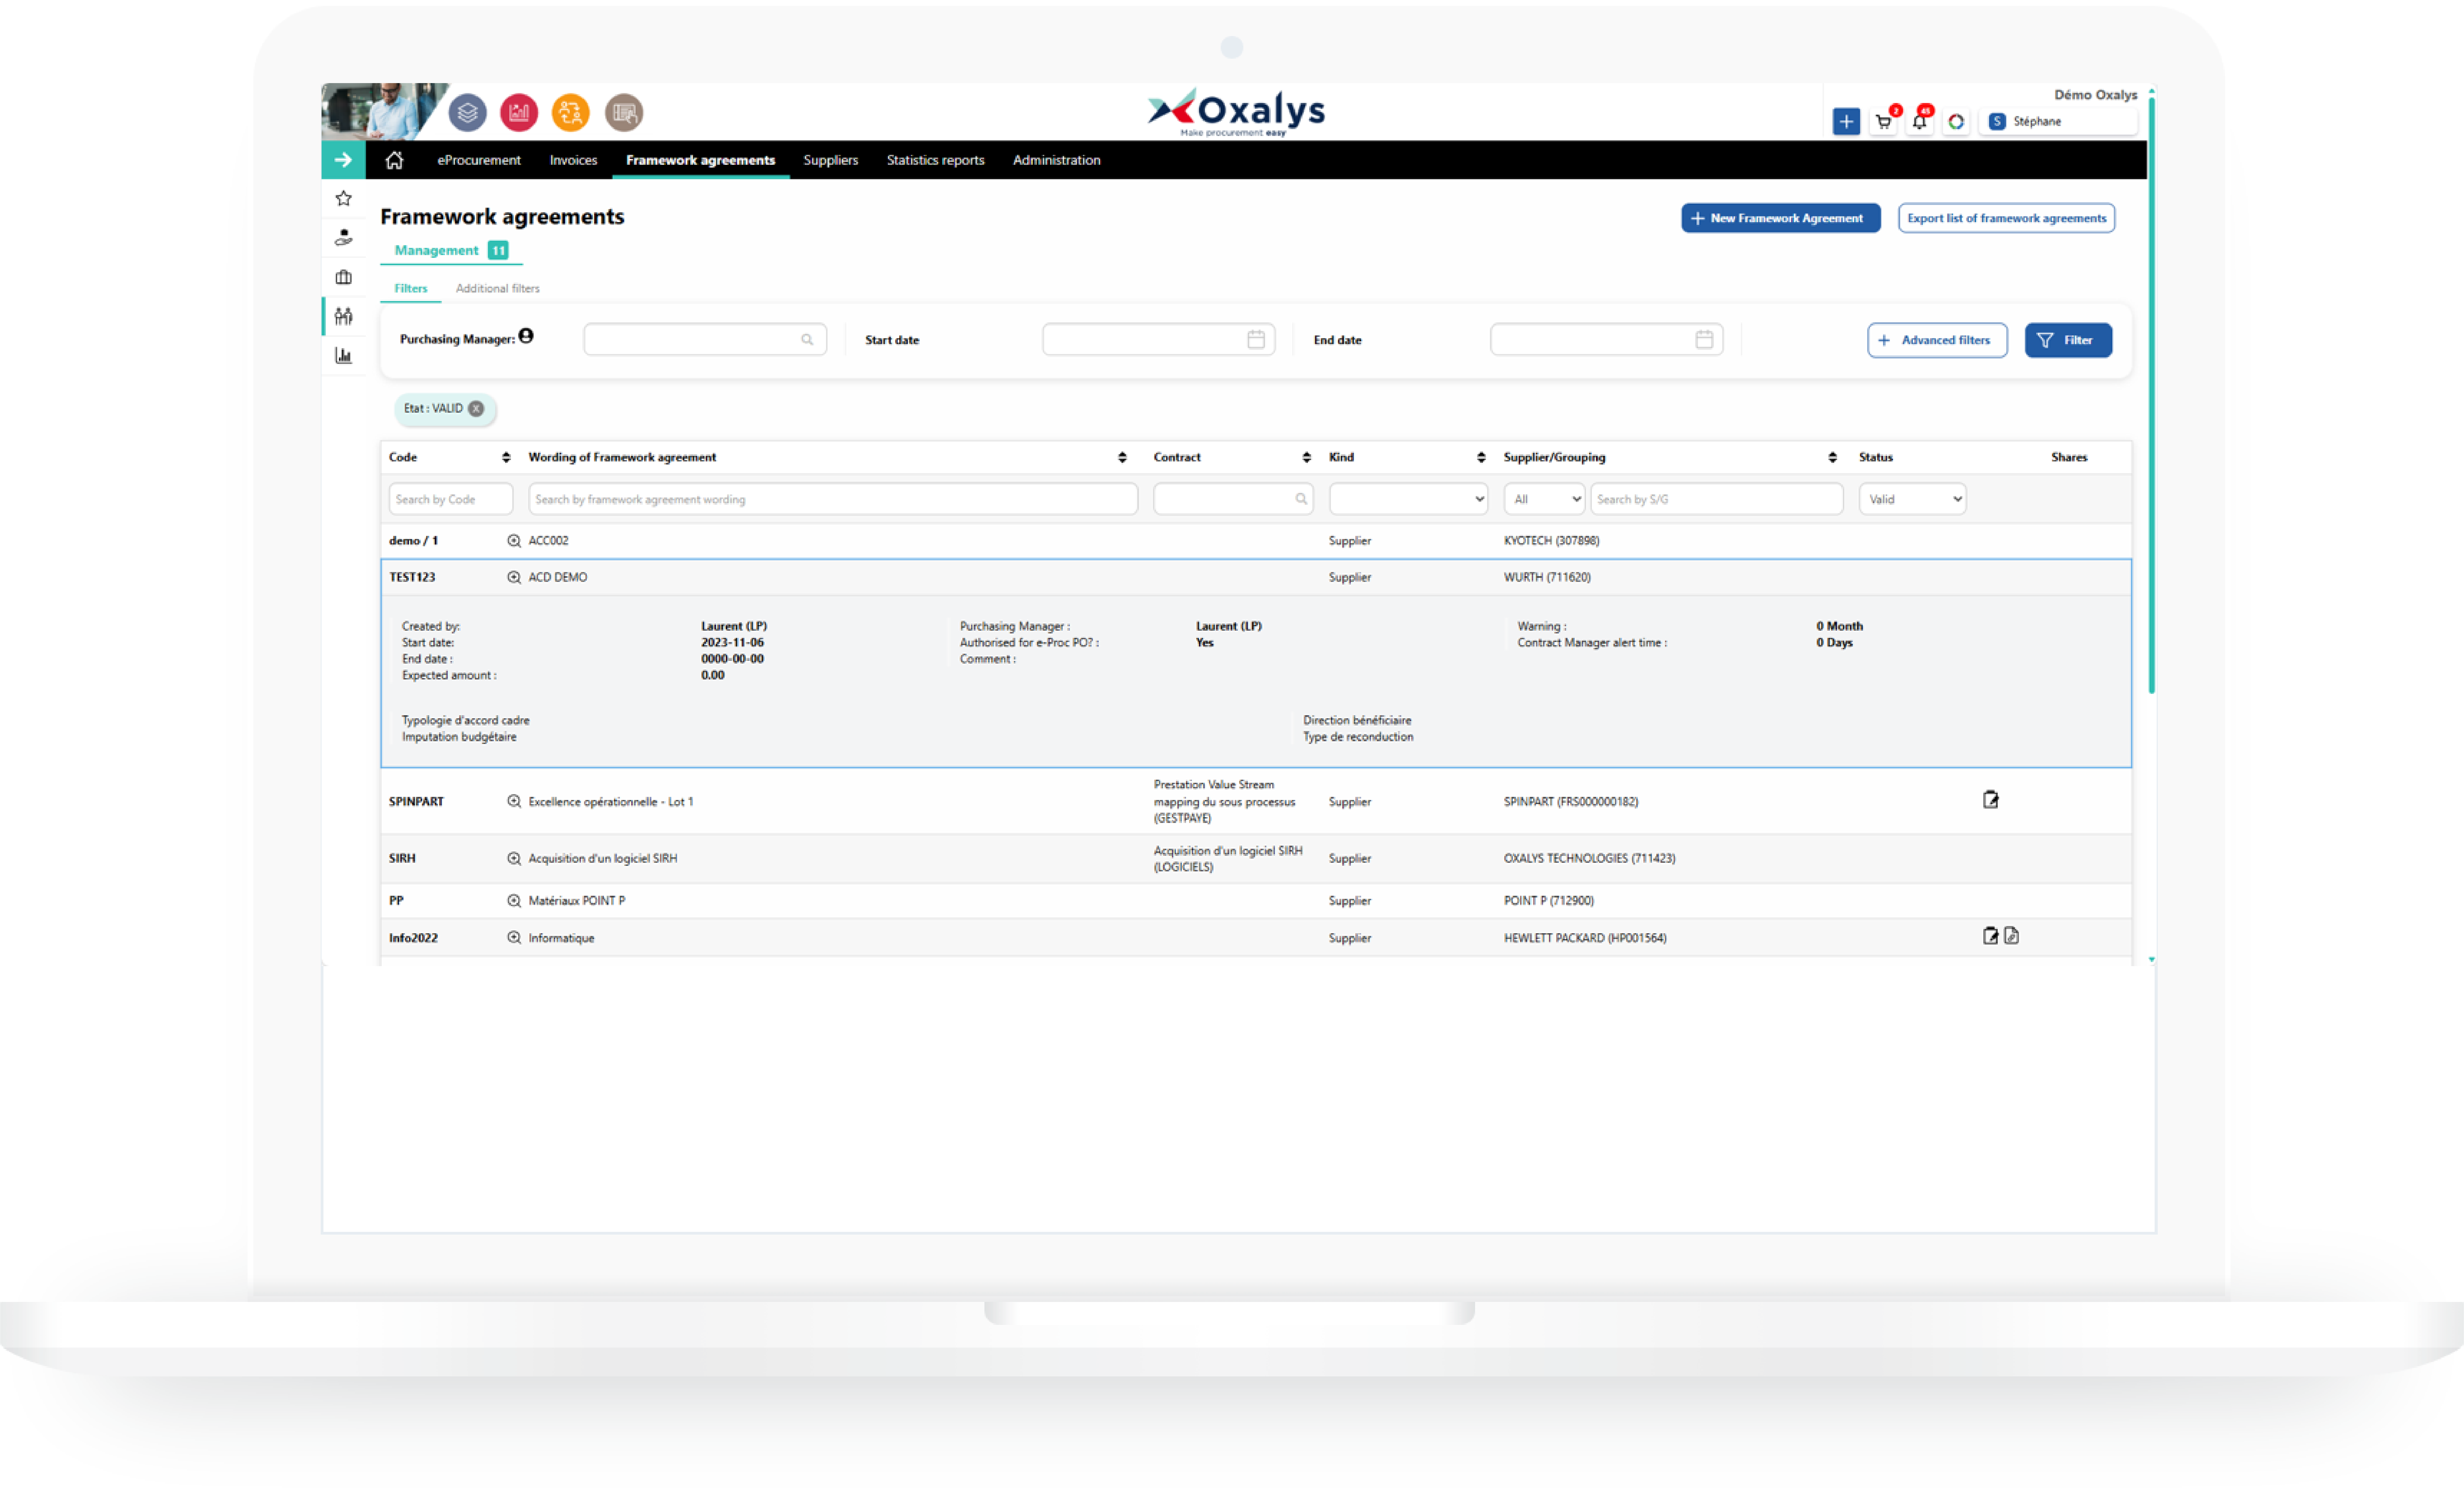
Task: View details of SIRH agreement
Action: pyautogui.click(x=514, y=858)
